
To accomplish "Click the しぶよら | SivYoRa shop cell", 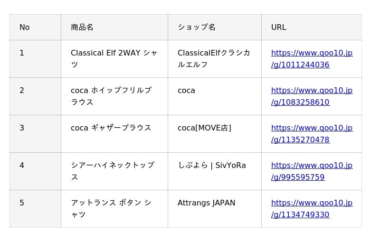I will pos(212,166).
